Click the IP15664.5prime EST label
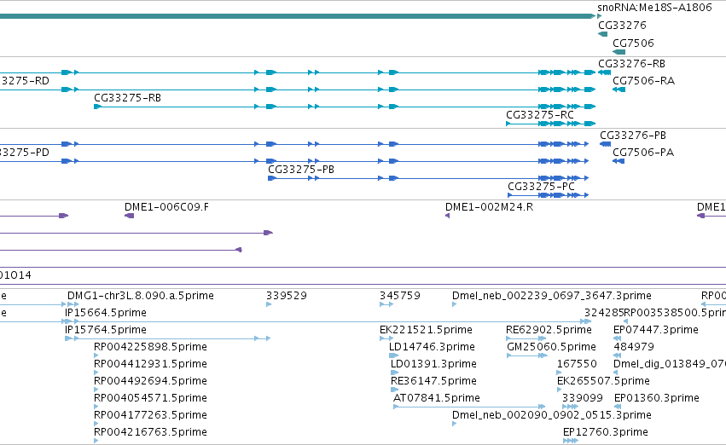 (106, 313)
